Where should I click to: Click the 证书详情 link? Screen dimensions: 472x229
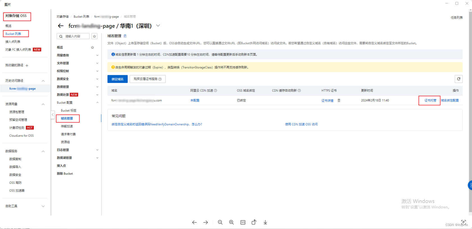tap(327, 100)
